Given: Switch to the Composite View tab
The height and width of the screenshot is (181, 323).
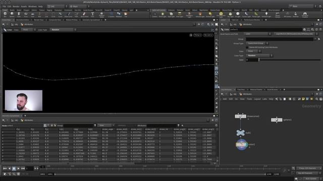Looking at the screenshot, I should pos(55,20).
